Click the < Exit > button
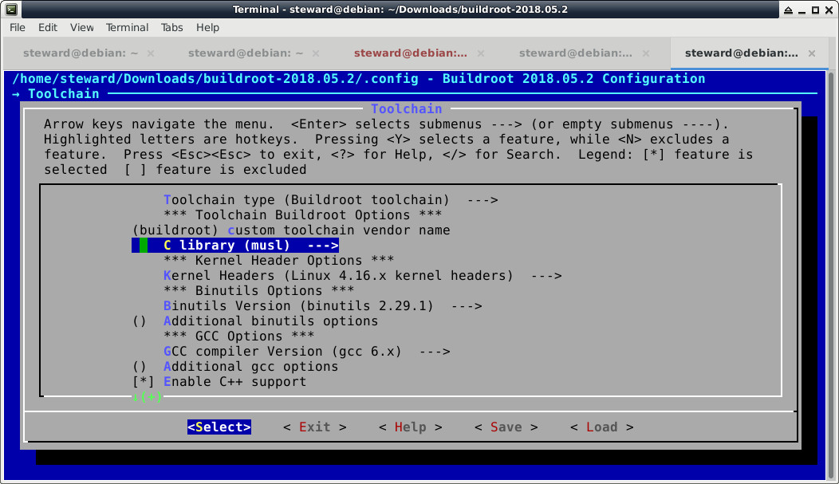The height and width of the screenshot is (484, 839). [314, 427]
